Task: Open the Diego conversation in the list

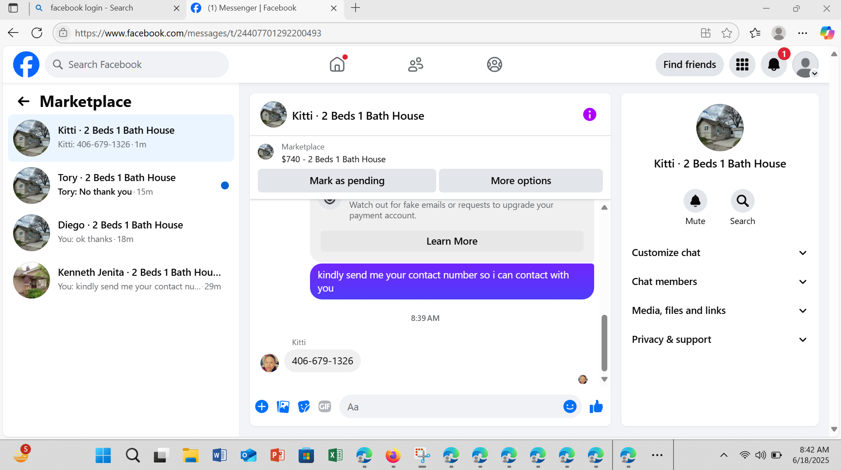Action: point(121,233)
